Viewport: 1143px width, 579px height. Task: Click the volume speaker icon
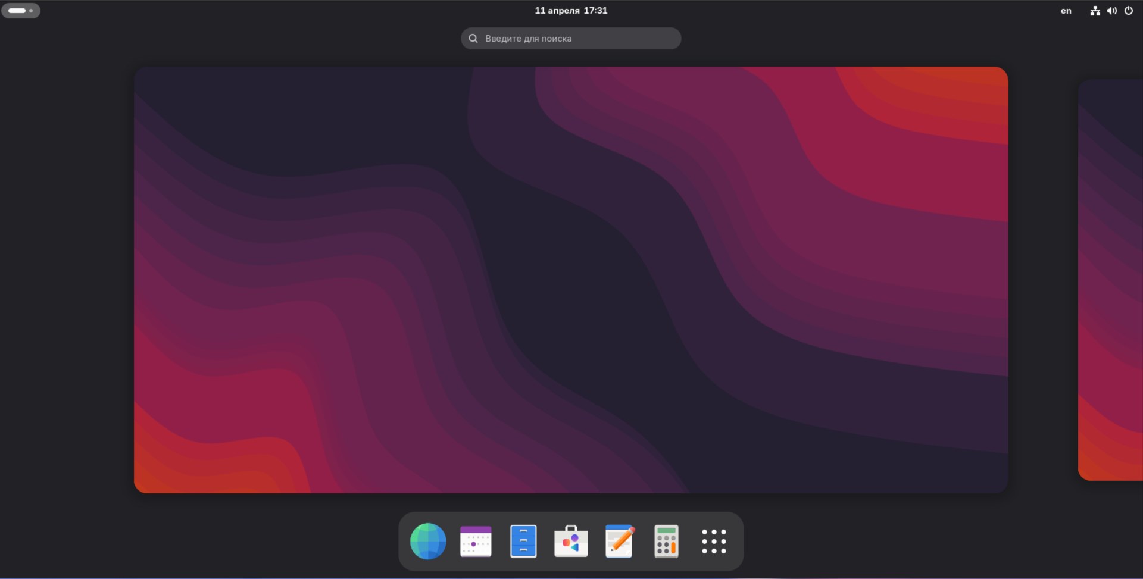[1111, 11]
